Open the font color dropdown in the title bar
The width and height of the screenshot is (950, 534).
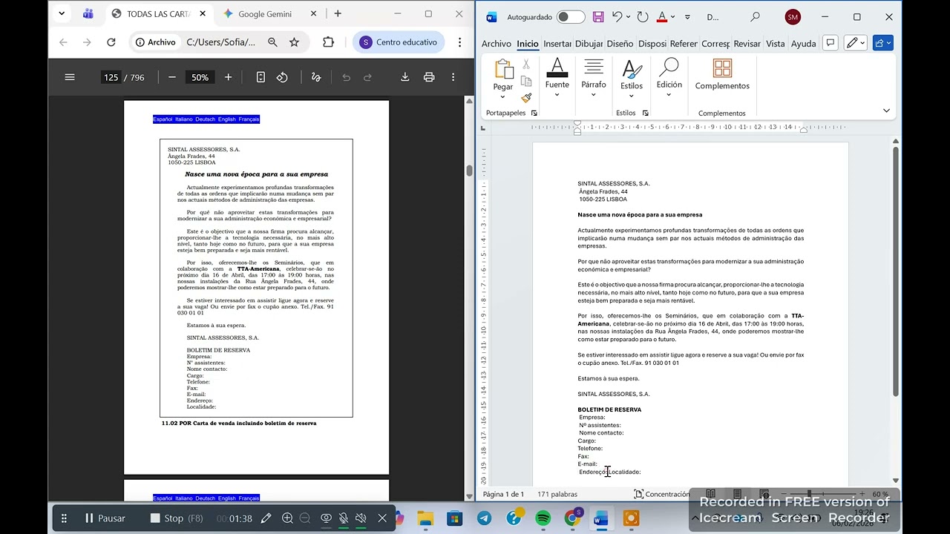(673, 17)
